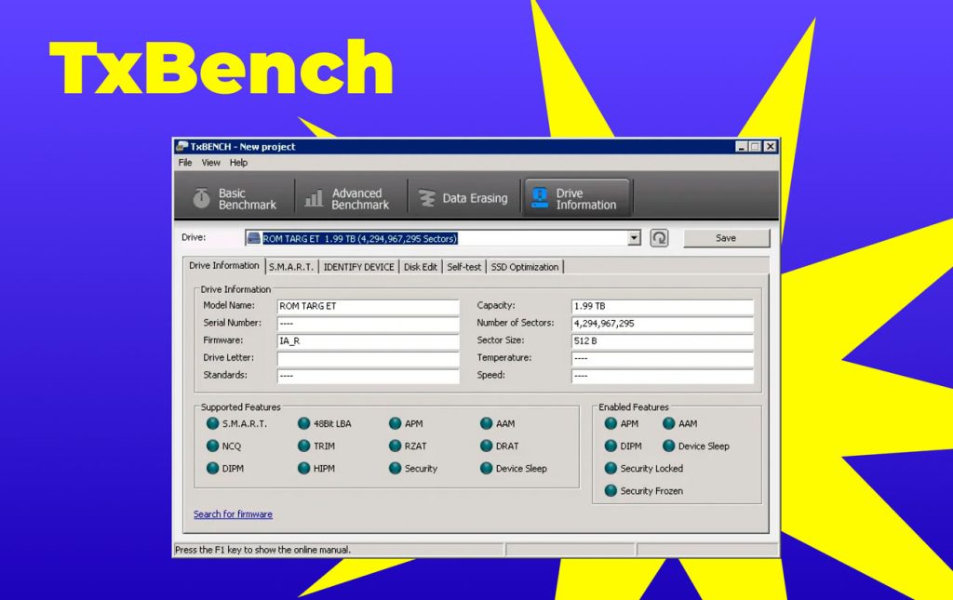
Task: Switch to the IDENTIFY DEVICE tab
Action: pyautogui.click(x=358, y=267)
